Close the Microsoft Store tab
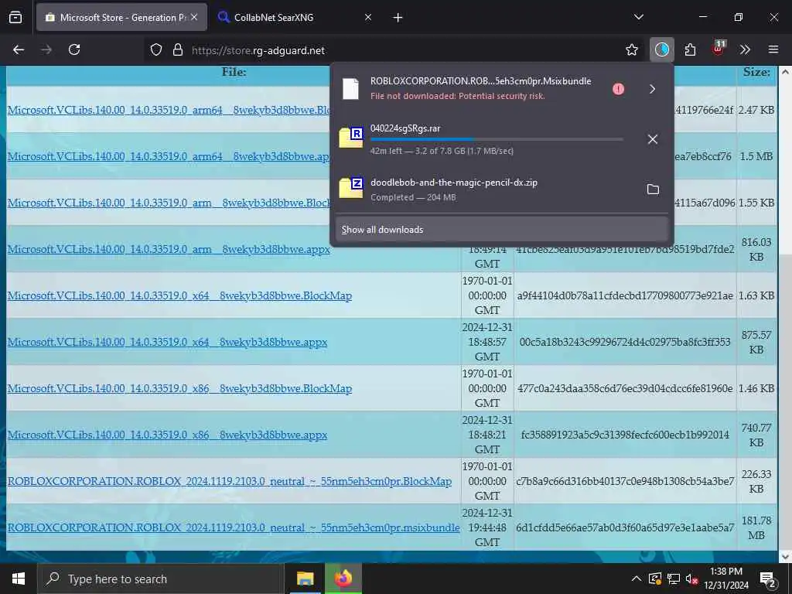 pos(194,17)
